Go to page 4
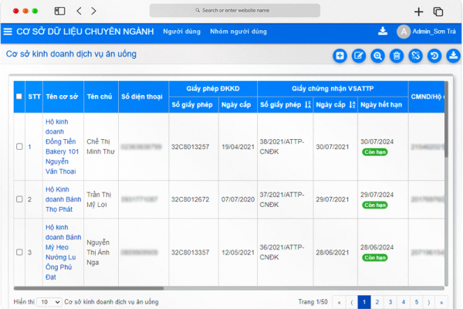The image size is (463, 309). coord(404,302)
